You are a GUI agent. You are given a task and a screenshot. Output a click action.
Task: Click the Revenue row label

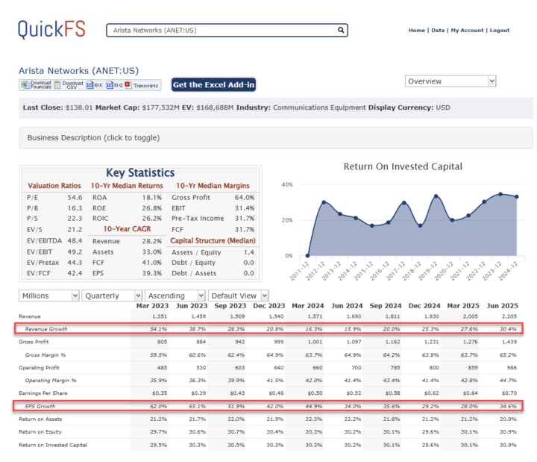[x=29, y=316]
